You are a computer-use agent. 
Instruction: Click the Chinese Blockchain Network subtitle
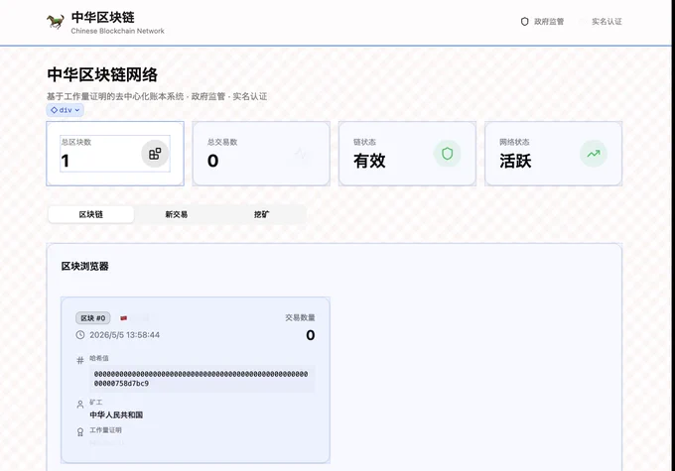(117, 31)
